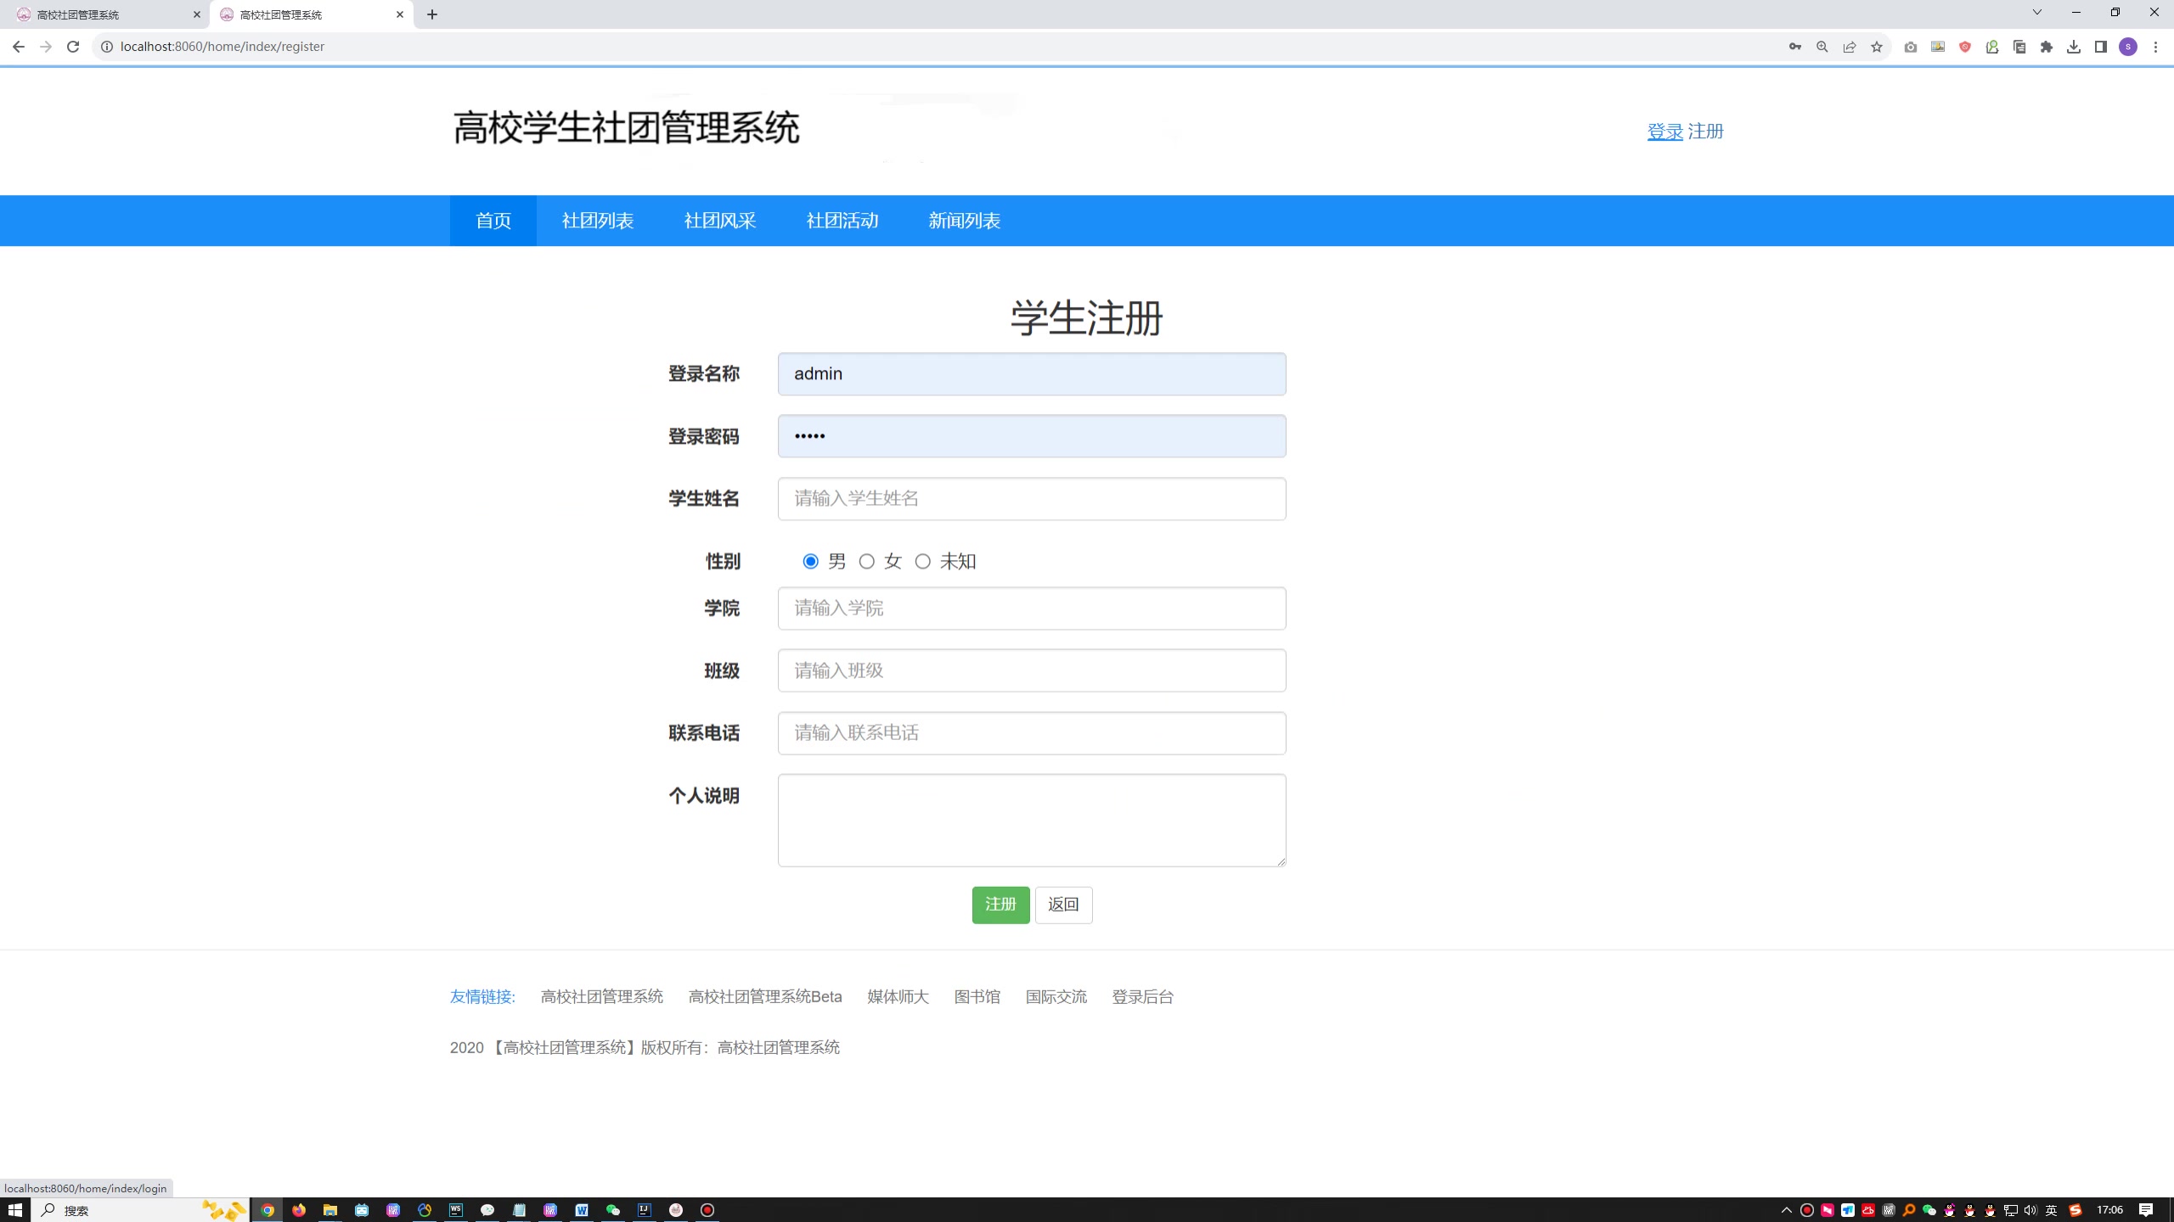
Task: Open the notification center icon
Action: coord(2146,1210)
